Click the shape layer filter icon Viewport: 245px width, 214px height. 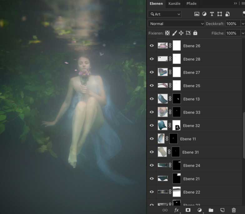[x=220, y=14]
